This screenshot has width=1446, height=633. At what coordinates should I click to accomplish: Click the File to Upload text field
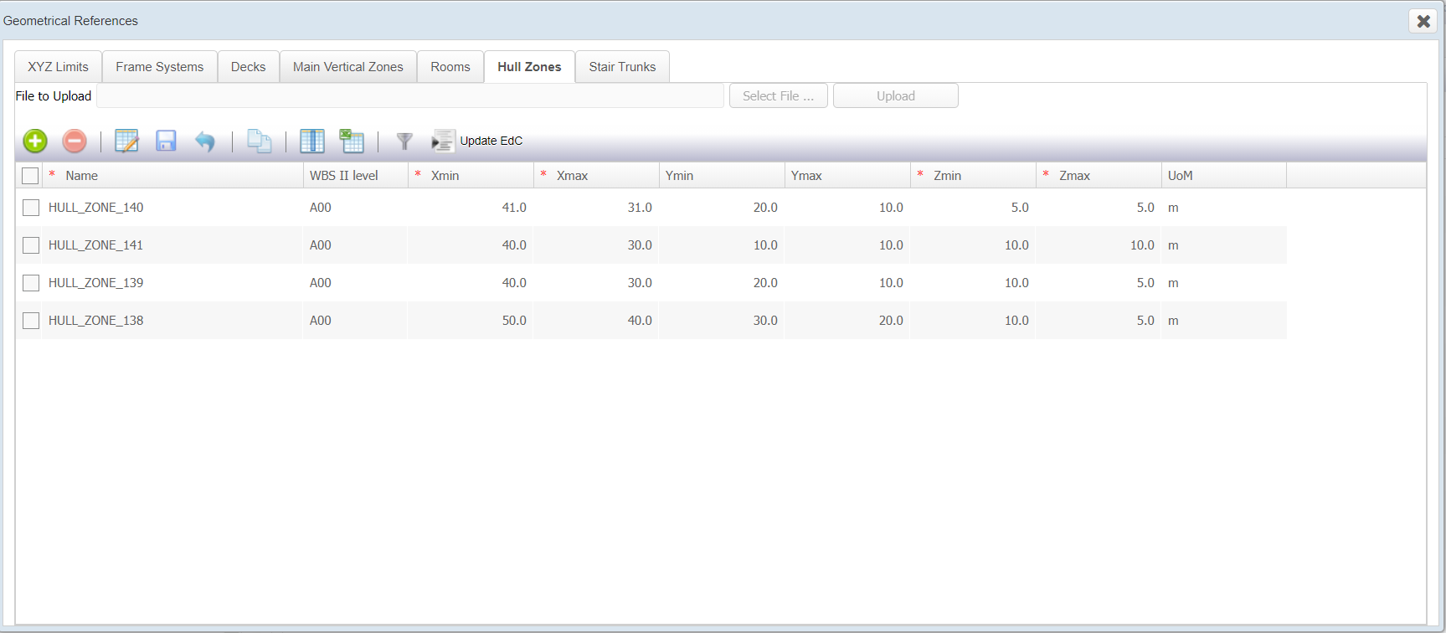click(x=410, y=96)
